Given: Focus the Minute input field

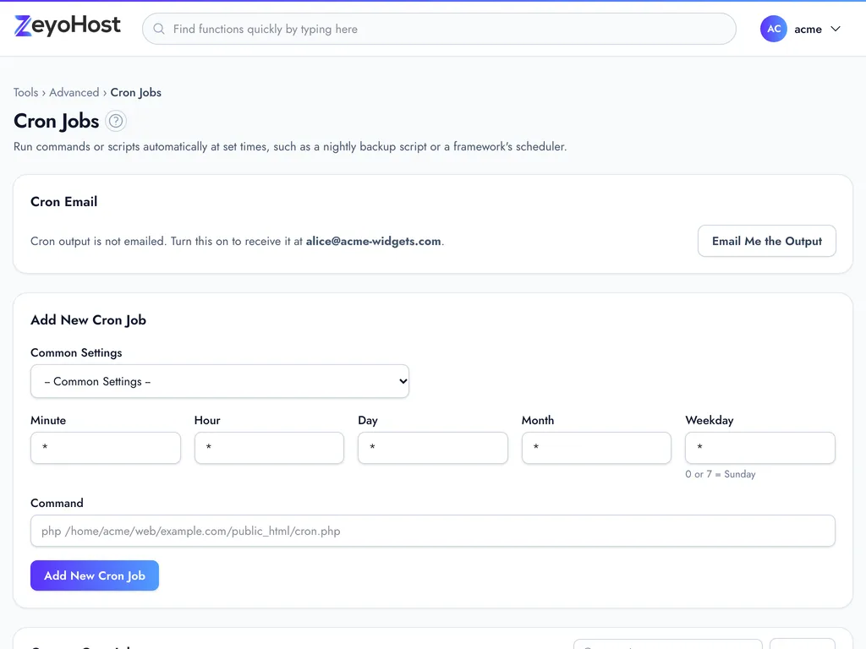Looking at the screenshot, I should [x=106, y=448].
